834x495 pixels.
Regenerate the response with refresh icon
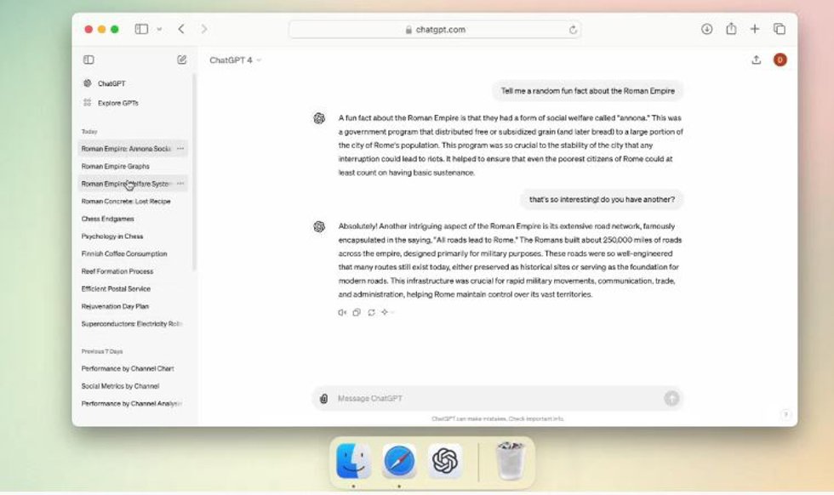point(371,312)
